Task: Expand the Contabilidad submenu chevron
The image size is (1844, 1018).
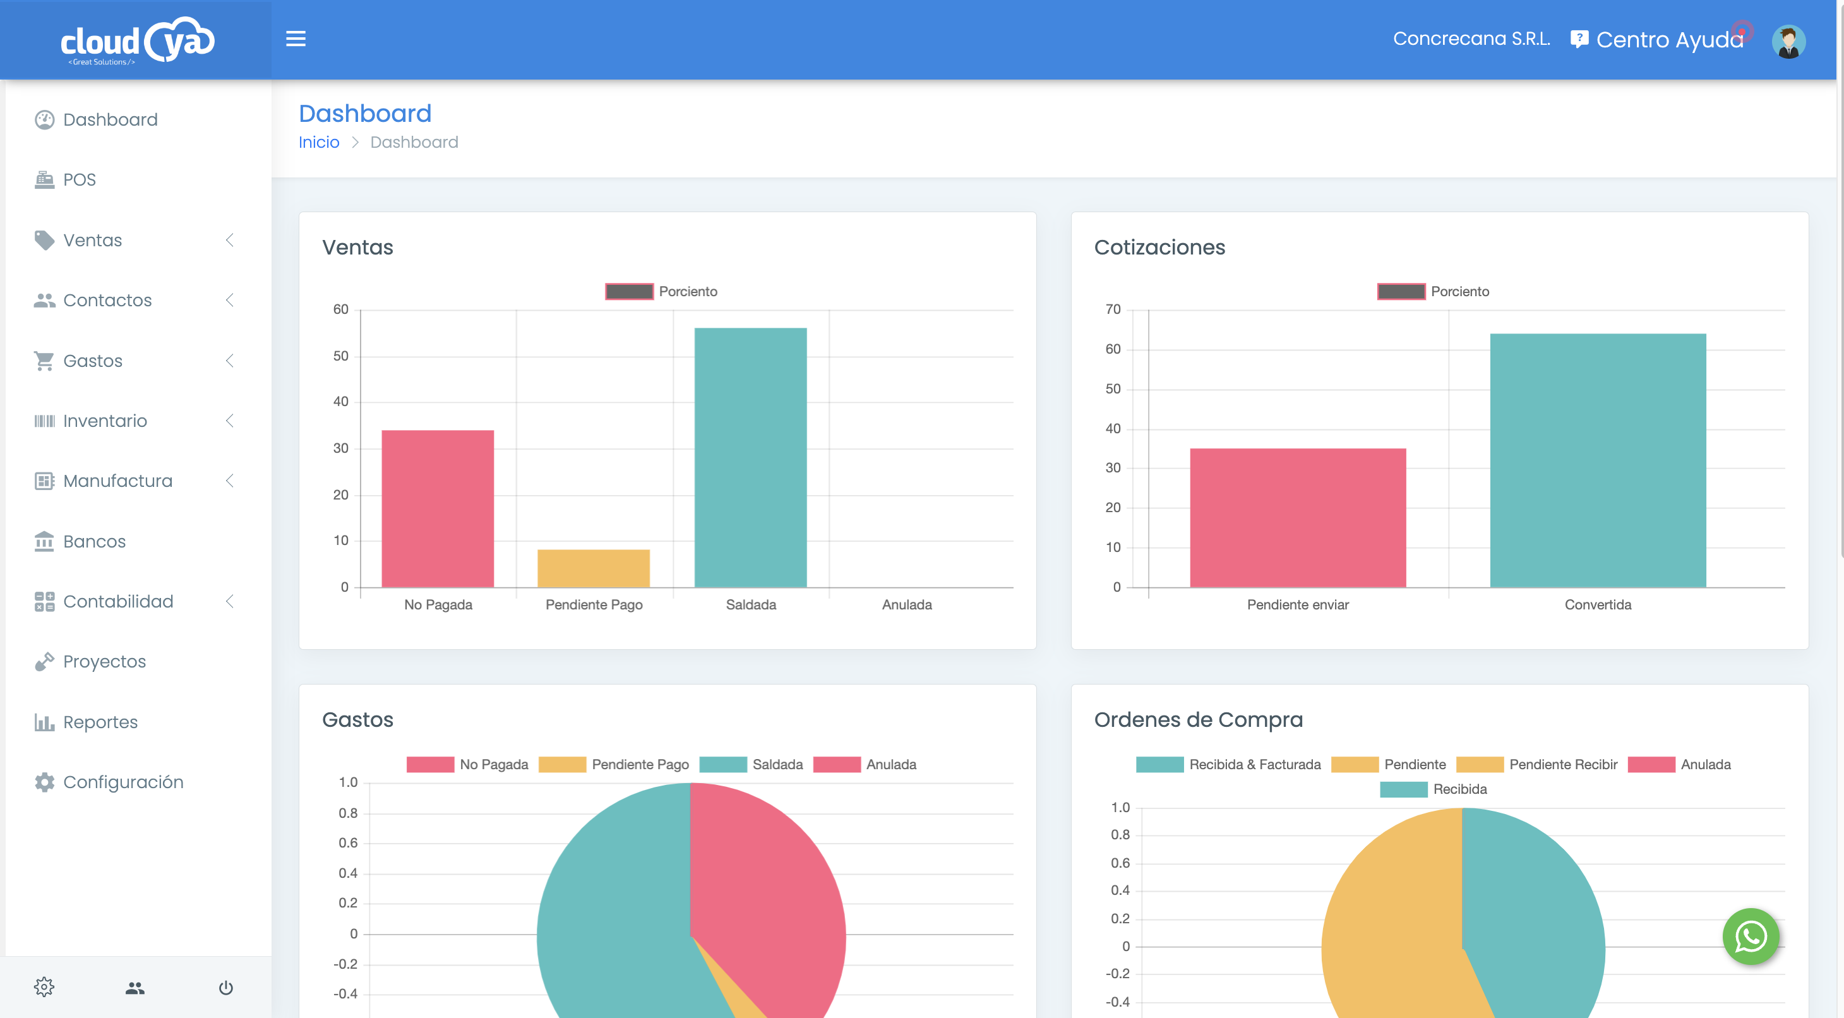Action: click(x=230, y=601)
